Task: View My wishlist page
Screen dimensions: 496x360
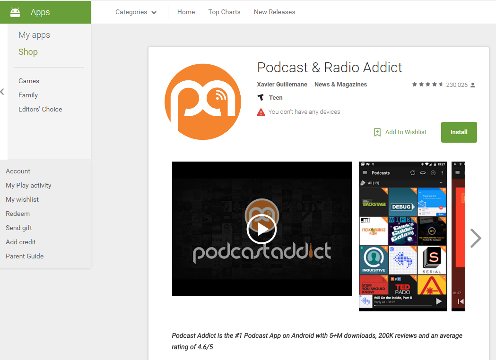Action: coord(22,199)
